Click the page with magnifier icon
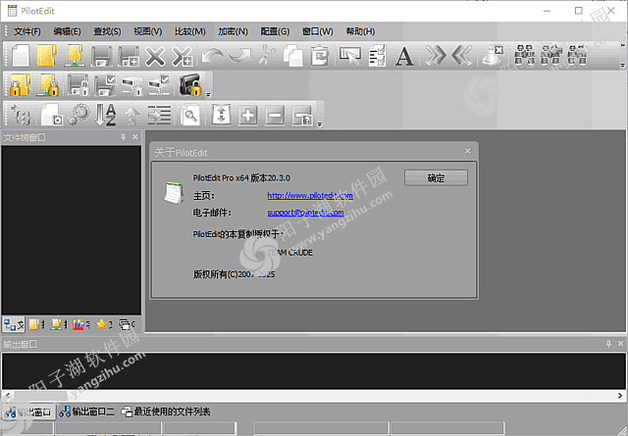This screenshot has height=436, width=628. point(189,116)
